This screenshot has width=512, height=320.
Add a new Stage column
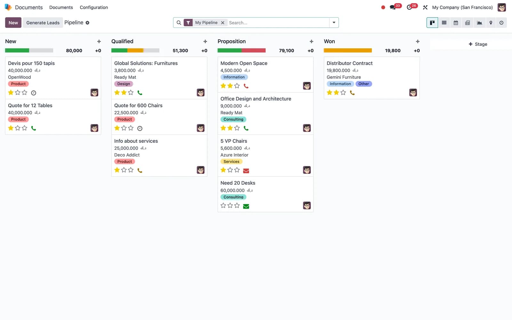click(478, 44)
